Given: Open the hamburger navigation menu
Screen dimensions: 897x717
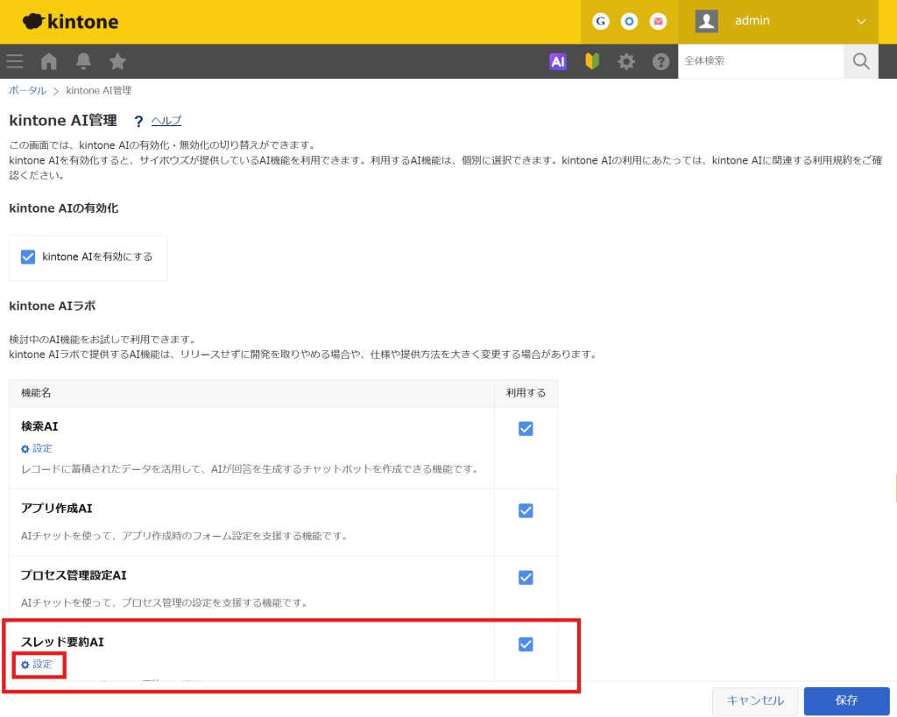Looking at the screenshot, I should pos(15,61).
